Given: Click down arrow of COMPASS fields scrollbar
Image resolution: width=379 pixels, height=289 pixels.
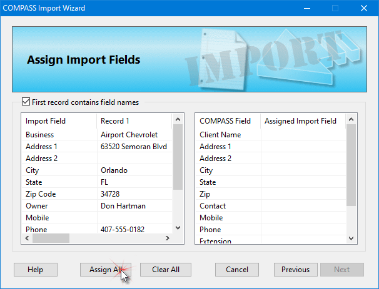Looking at the screenshot, I should click(351, 238).
